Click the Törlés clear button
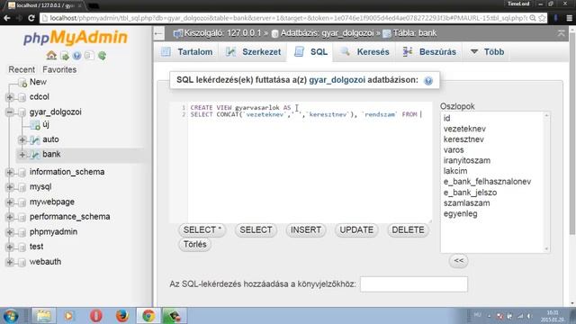The image size is (576, 324). click(x=194, y=244)
